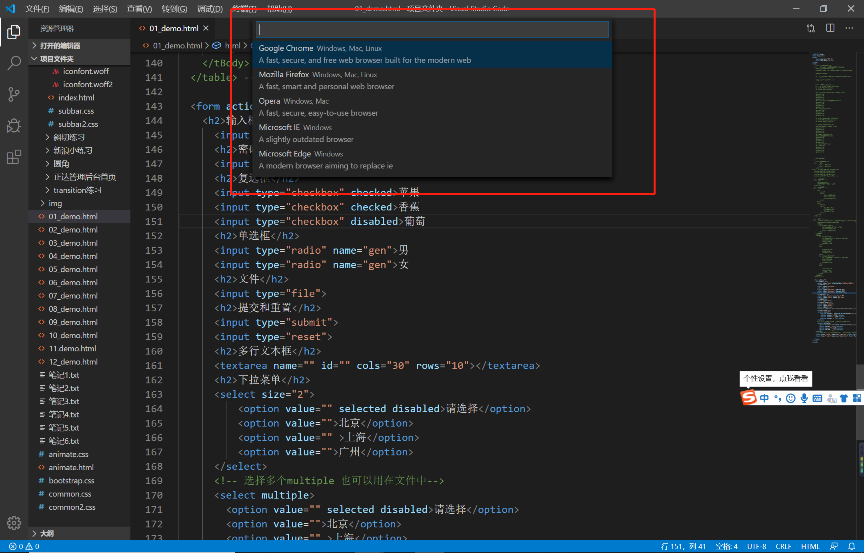
Task: Expand the 大纲 outline section
Action: point(47,533)
